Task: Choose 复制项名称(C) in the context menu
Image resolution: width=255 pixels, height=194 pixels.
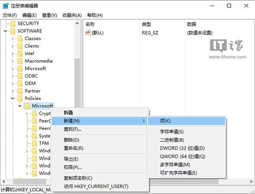Action: [x=100, y=178]
